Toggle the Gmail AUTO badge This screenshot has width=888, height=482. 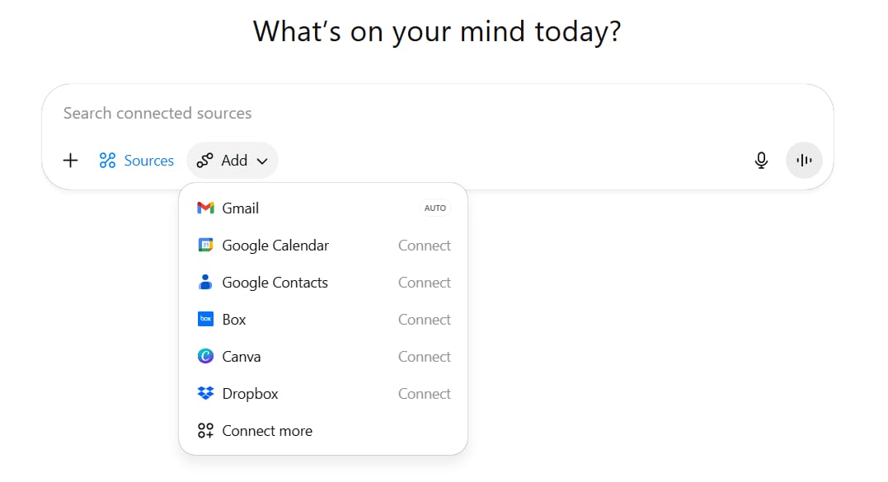pyautogui.click(x=435, y=208)
